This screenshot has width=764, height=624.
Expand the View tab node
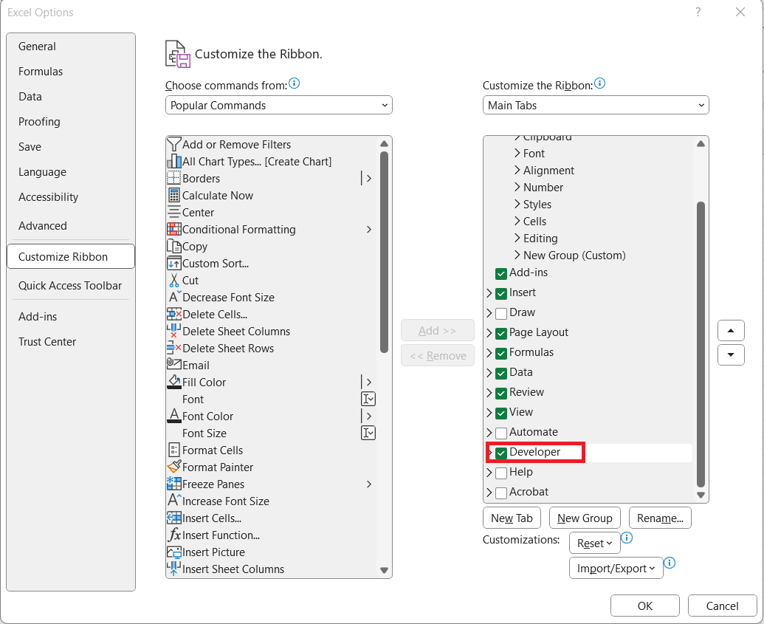489,413
